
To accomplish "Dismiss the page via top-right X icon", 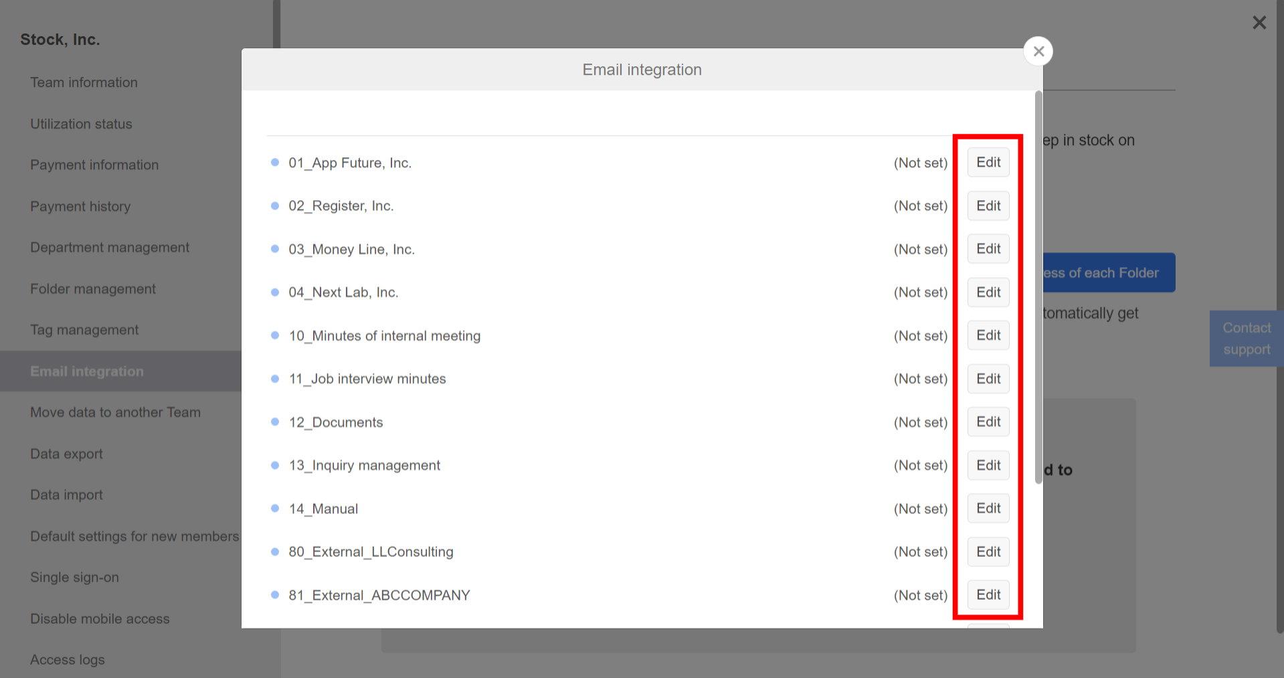I will point(1259,22).
